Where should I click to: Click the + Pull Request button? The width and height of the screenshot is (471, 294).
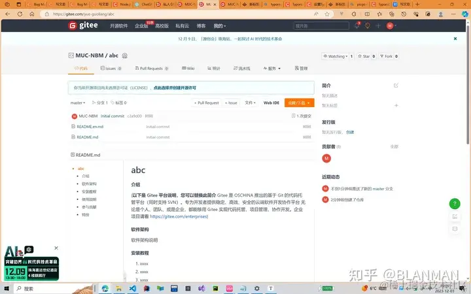(206, 103)
